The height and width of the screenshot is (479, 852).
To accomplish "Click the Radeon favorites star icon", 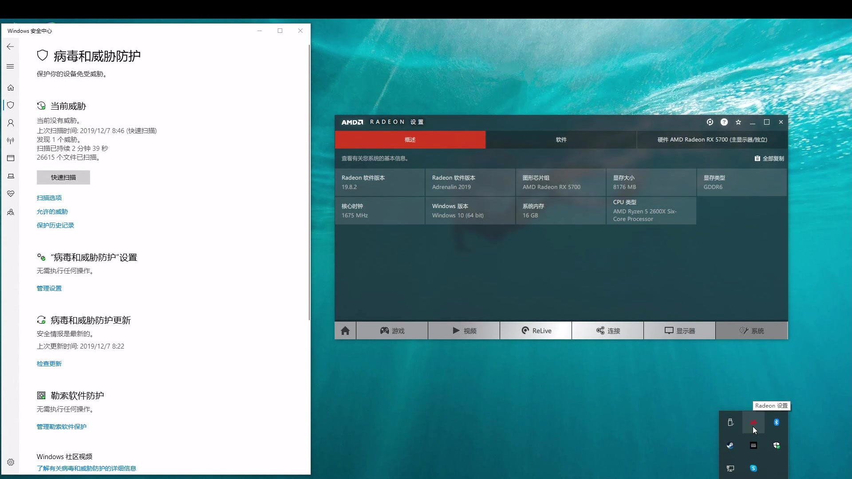I will tap(738, 122).
